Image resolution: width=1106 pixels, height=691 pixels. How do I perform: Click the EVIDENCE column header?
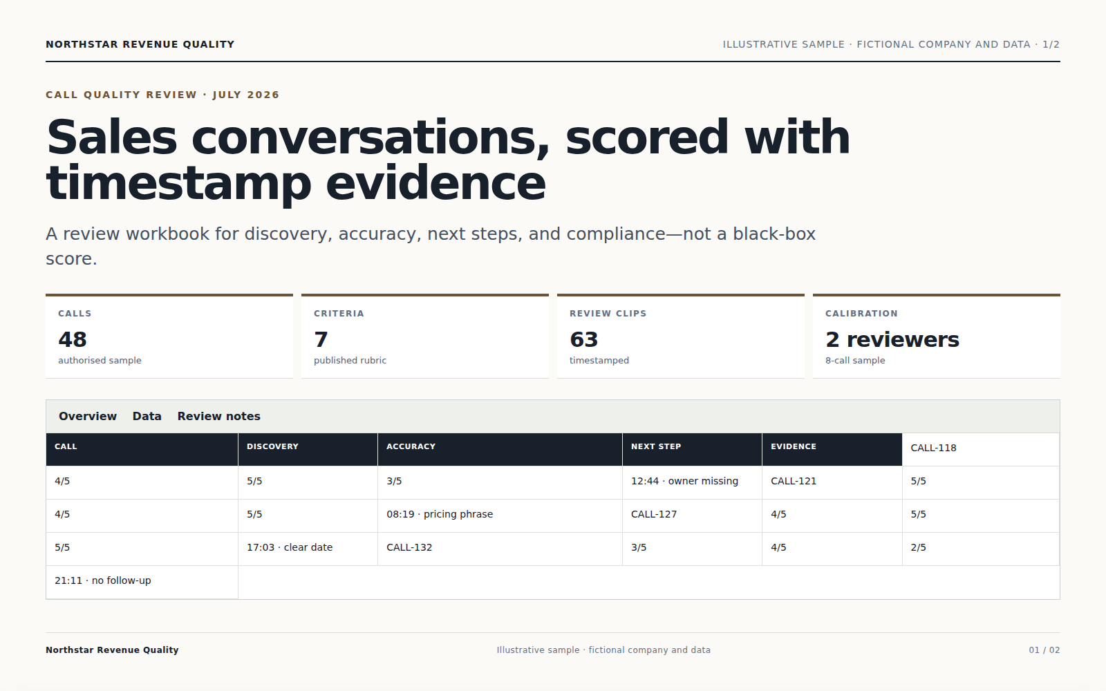(x=832, y=449)
